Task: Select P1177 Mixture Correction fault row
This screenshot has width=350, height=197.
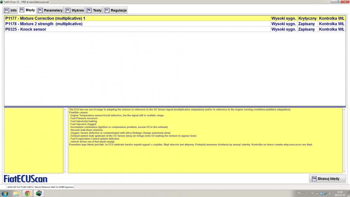Action: 175,18
